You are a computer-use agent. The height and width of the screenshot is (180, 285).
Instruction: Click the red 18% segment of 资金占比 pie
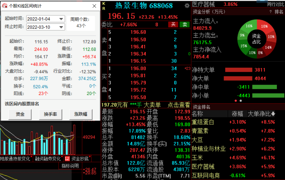(265, 27)
